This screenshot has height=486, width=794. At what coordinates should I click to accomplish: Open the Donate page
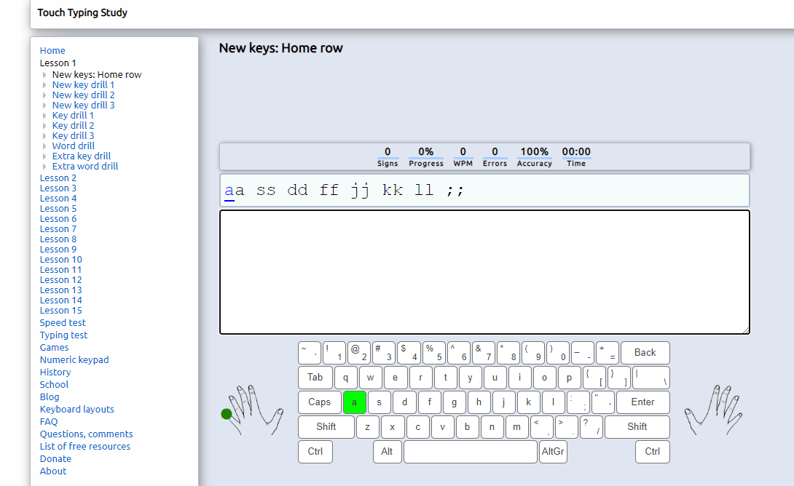55,458
